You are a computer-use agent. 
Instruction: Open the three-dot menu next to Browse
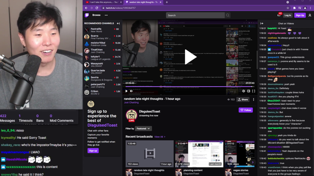coord(106,15)
